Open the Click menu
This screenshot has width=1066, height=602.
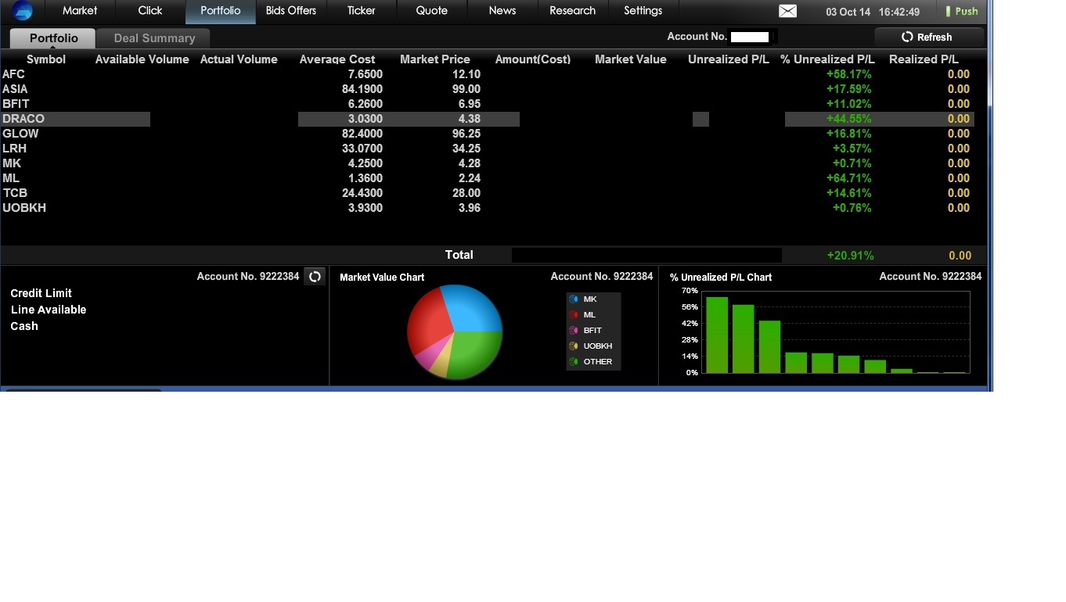pyautogui.click(x=150, y=11)
